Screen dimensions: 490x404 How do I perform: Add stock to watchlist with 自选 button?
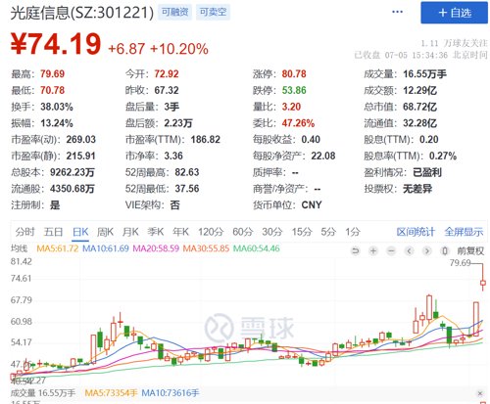click(x=454, y=13)
